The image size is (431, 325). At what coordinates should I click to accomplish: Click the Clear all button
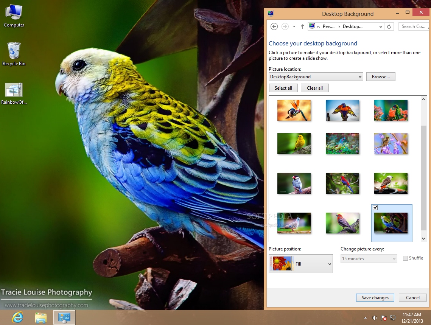coord(315,88)
